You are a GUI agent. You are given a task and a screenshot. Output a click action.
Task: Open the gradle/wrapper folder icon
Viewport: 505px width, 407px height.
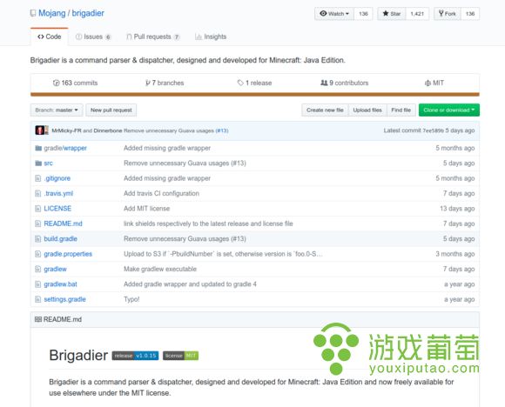pos(38,148)
